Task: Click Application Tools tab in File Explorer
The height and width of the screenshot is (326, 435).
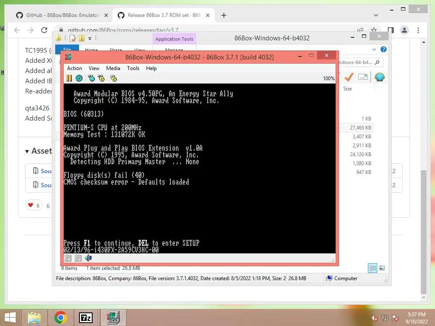Action: coord(174,39)
